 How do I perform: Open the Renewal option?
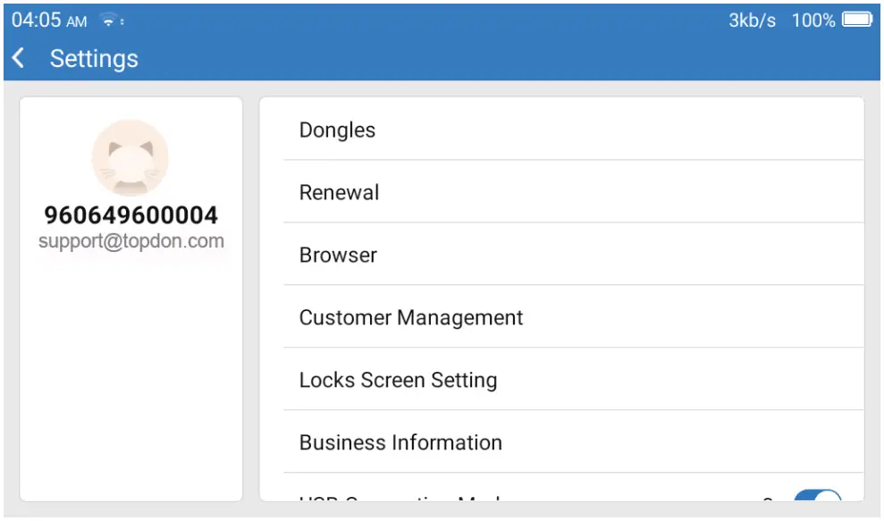pyautogui.click(x=340, y=193)
